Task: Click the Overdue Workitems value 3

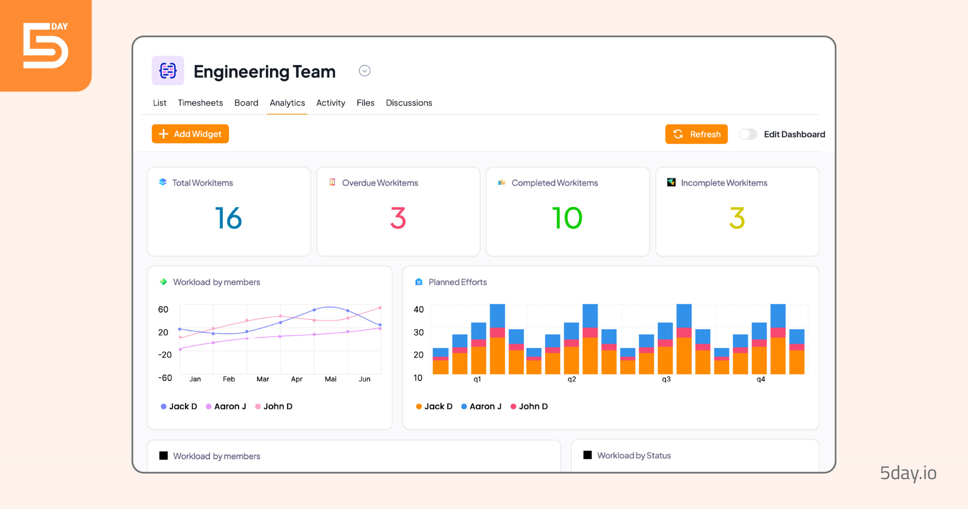Action: point(398,218)
